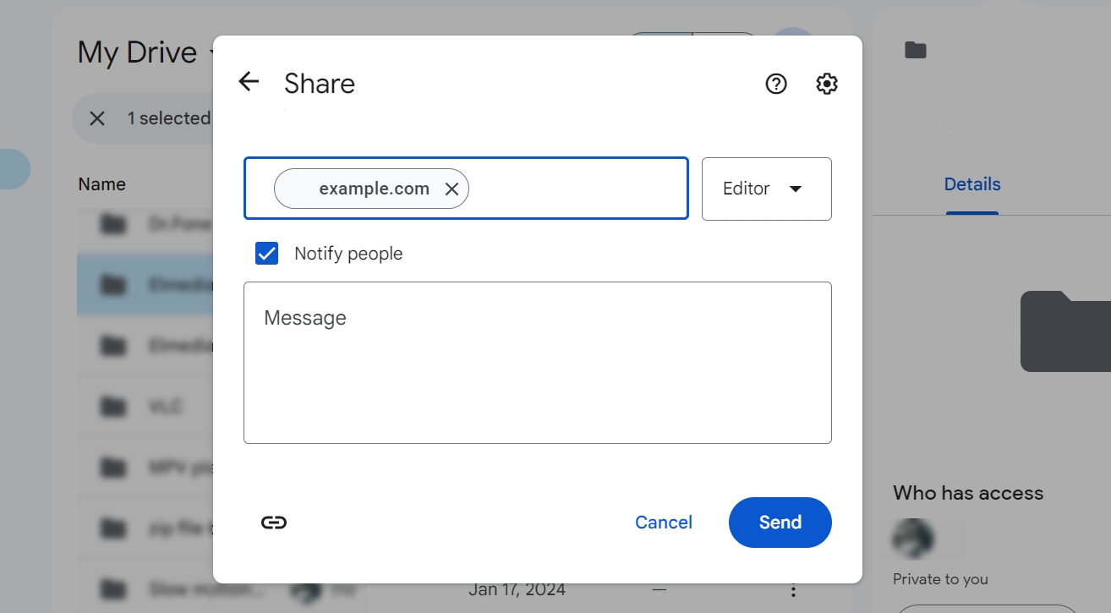Click the Send button
The height and width of the screenshot is (613, 1111).
click(x=779, y=522)
